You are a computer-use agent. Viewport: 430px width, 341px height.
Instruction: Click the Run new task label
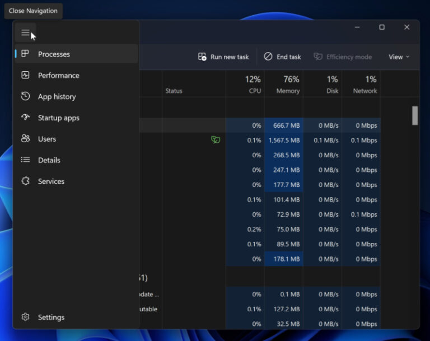(230, 57)
